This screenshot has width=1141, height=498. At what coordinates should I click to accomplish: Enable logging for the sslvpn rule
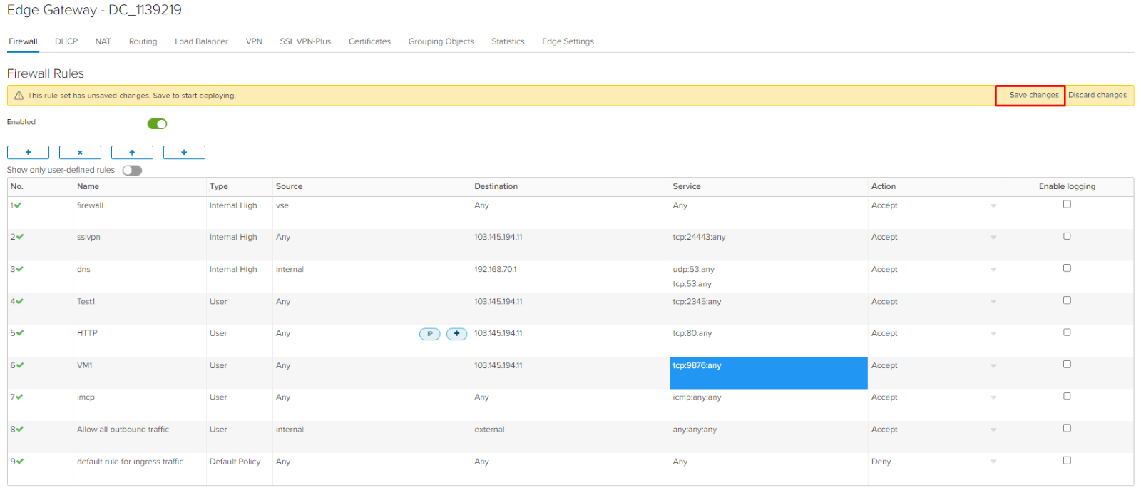(1067, 236)
